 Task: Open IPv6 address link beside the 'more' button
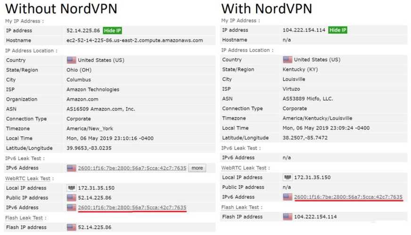point(132,168)
